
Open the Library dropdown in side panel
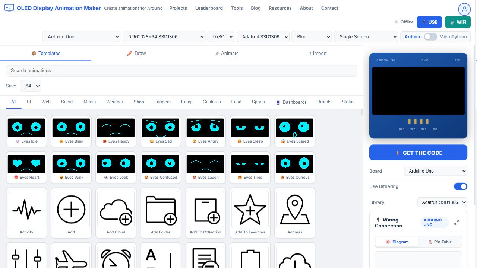click(442, 202)
